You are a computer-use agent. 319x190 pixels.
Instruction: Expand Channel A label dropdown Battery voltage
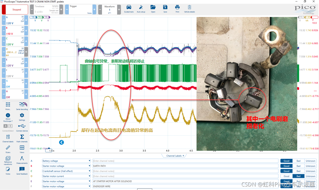click(89, 161)
